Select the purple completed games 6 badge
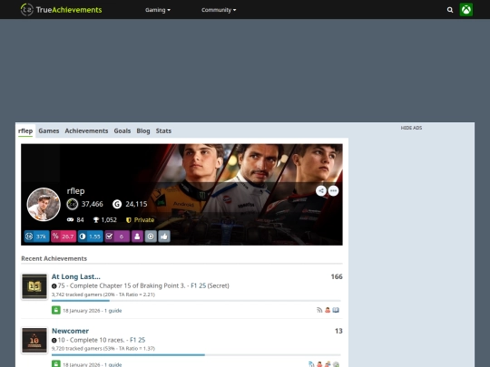The width and height of the screenshot is (490, 367). 117,237
